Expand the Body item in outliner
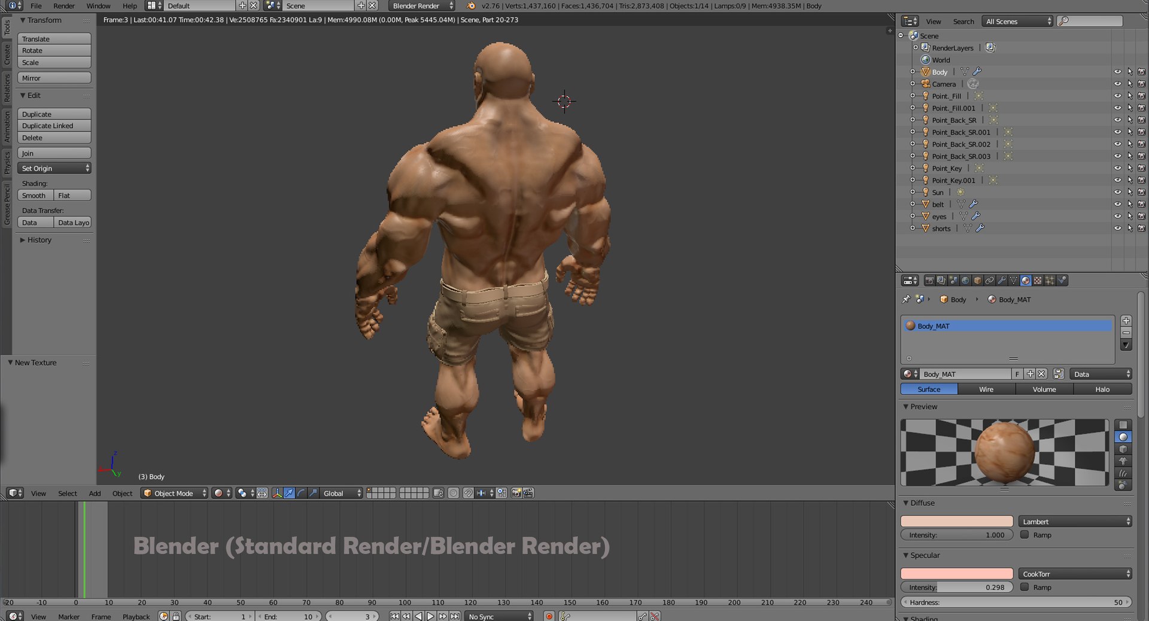The height and width of the screenshot is (621, 1149). click(913, 72)
